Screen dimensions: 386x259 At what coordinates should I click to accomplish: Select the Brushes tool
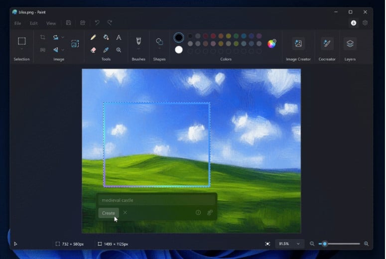tap(138, 41)
